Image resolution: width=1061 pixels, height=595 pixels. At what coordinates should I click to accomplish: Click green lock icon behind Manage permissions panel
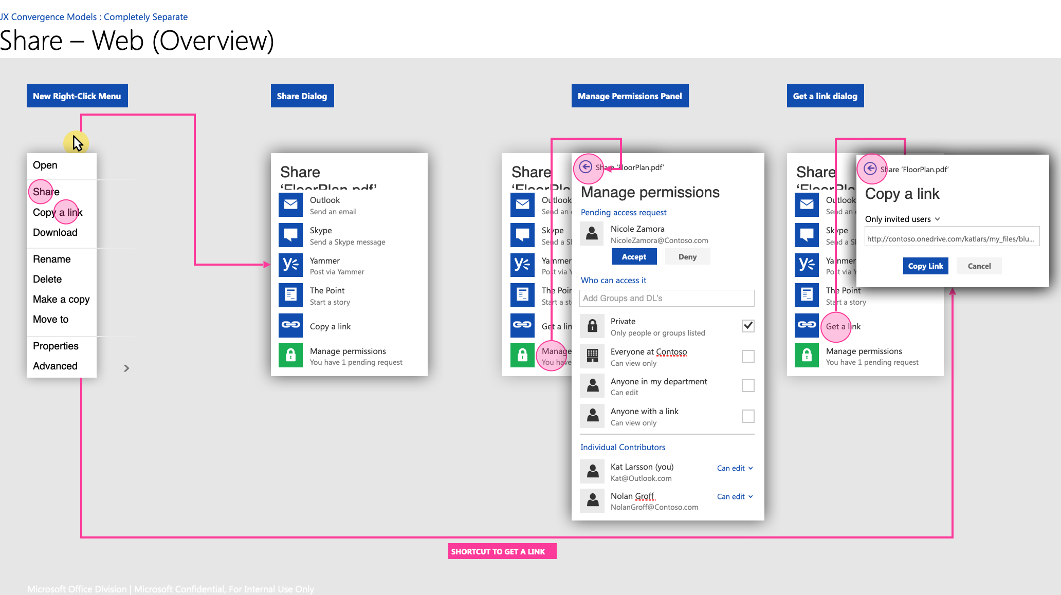522,355
